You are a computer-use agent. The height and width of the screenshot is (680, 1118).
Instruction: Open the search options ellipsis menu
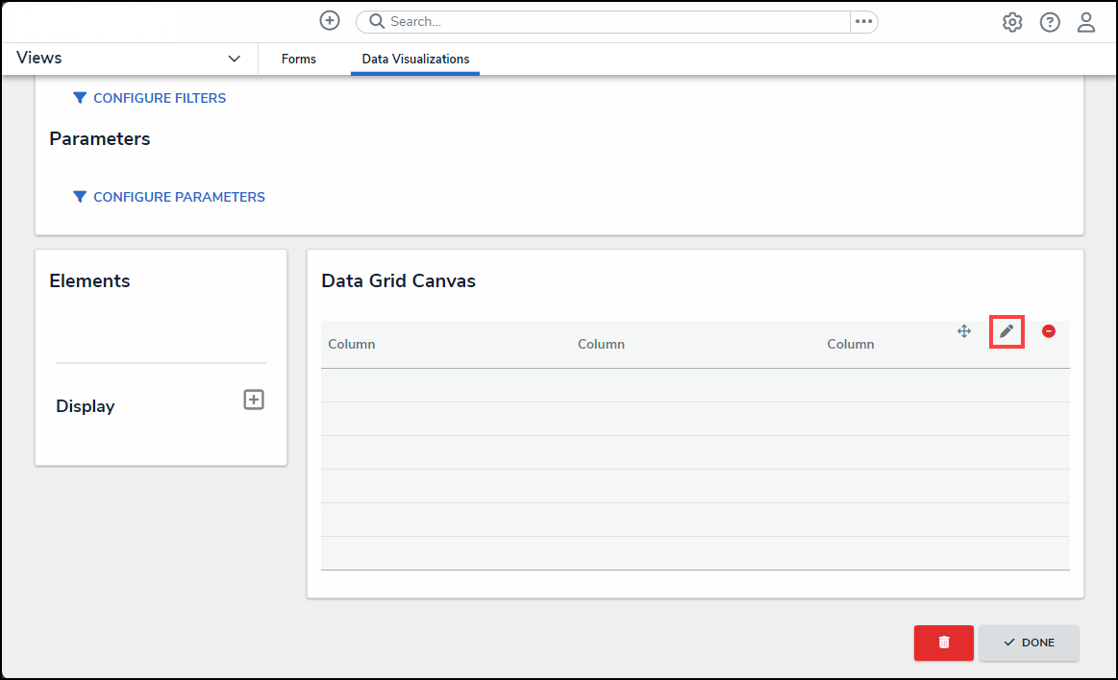pyautogui.click(x=863, y=21)
